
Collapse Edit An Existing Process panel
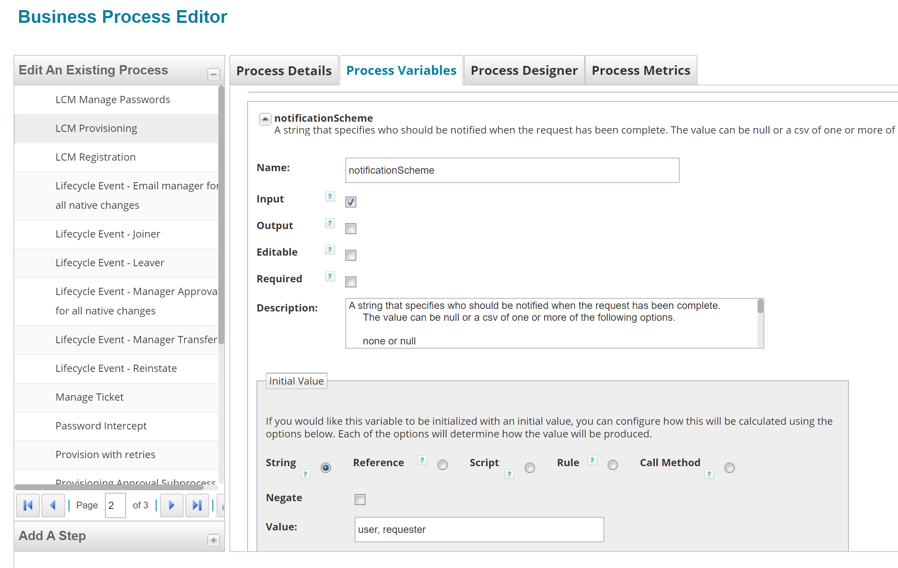tap(214, 74)
